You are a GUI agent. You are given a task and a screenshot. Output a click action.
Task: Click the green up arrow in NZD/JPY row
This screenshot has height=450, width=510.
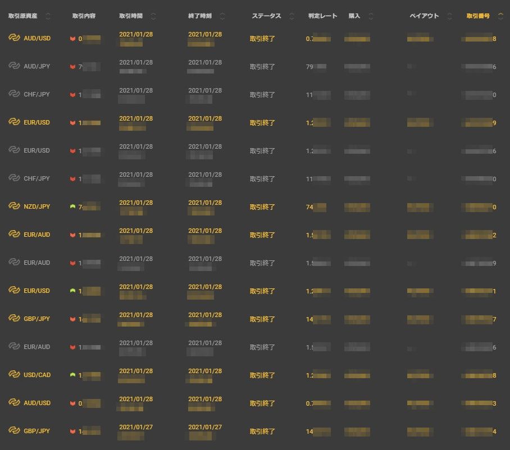click(72, 207)
